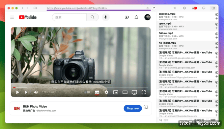The height and width of the screenshot is (129, 224).
Task: Click the voice search microphone icon
Action: (106, 17)
